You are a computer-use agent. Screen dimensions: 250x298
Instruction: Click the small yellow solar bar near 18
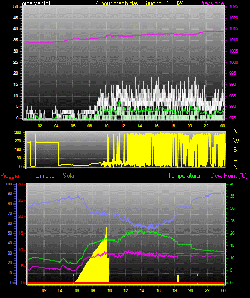pos(178,279)
